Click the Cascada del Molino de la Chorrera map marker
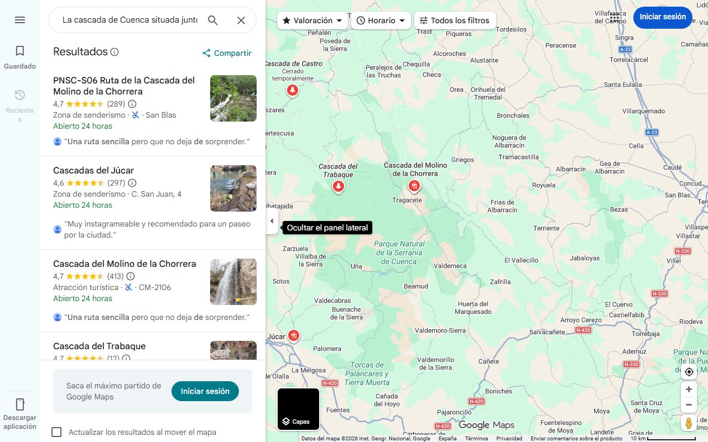The image size is (708, 442). pos(414,186)
